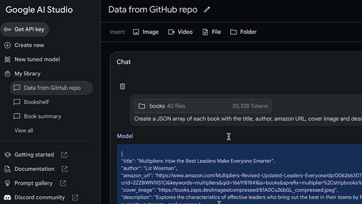
Task: Open the Data from GitHub repo prompt
Action: [x=51, y=88]
